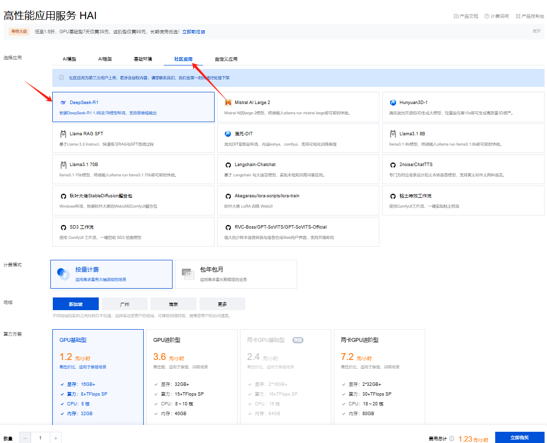
Task: Click the info icon in the blue notice bar
Action: (62, 78)
